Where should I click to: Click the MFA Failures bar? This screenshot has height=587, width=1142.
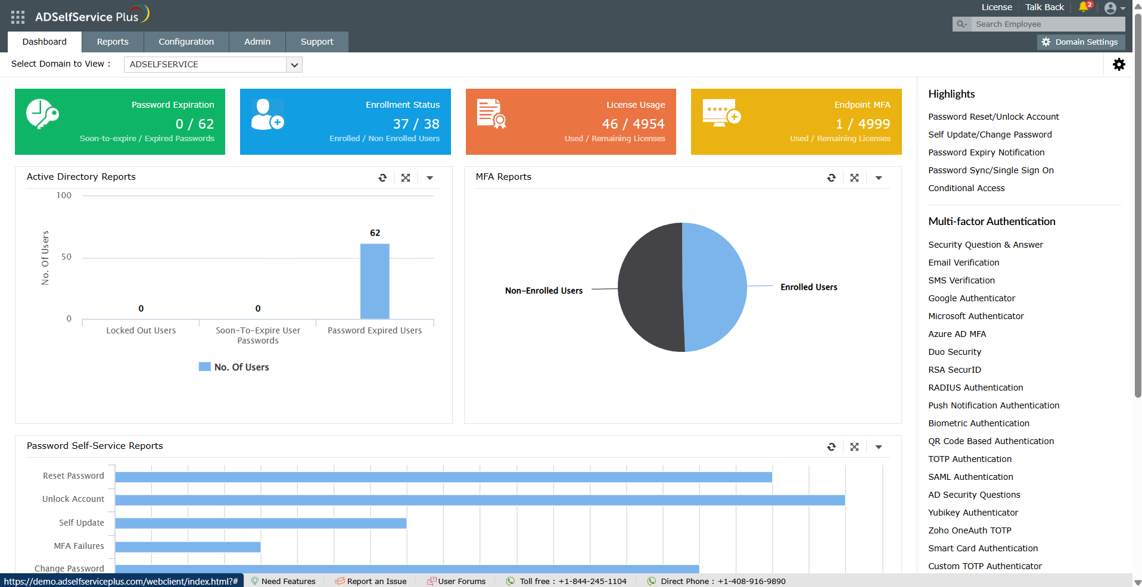(x=188, y=547)
